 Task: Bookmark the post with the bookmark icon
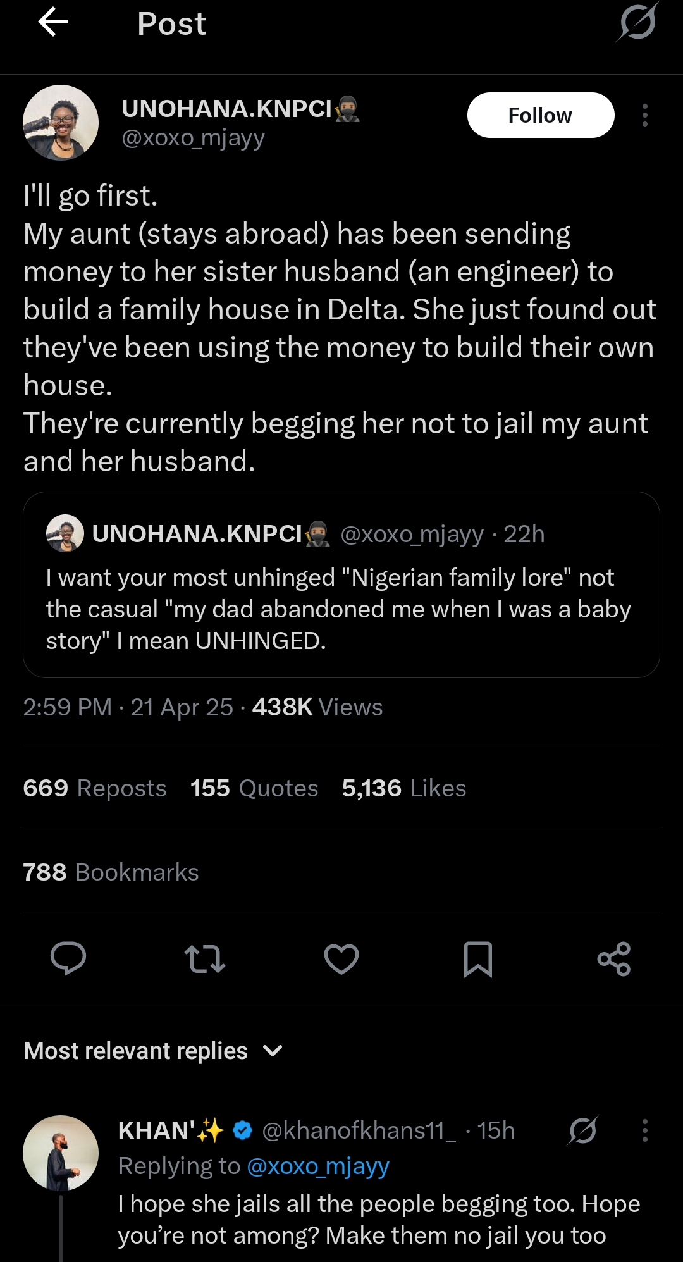point(478,958)
